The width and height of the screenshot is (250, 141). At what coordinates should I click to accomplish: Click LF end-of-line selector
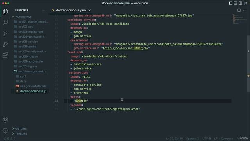click(216, 139)
